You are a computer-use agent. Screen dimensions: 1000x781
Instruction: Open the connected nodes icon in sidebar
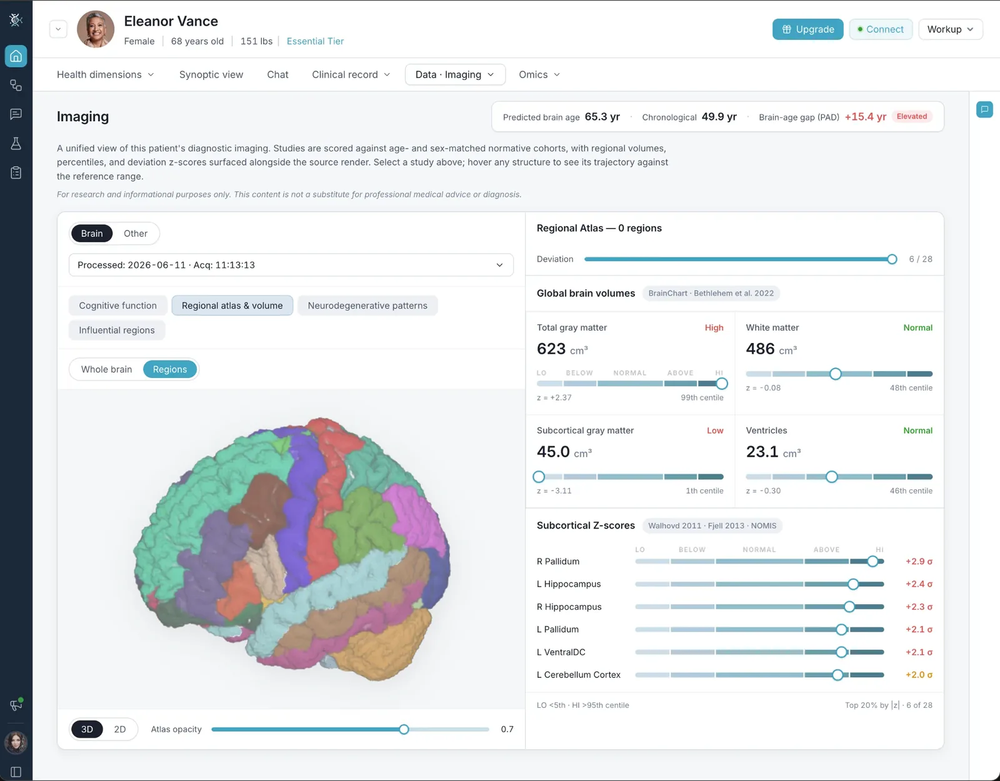click(16, 85)
